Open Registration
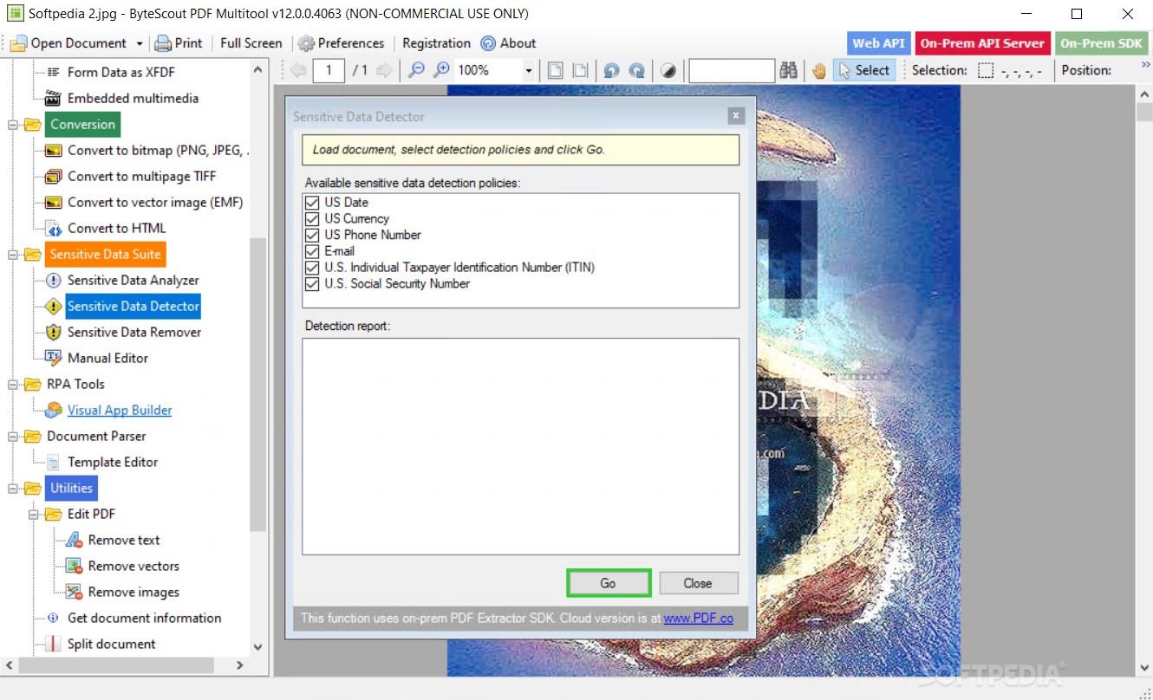The height and width of the screenshot is (700, 1153). (437, 43)
